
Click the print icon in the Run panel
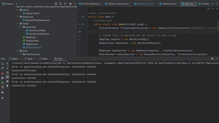[7, 81]
